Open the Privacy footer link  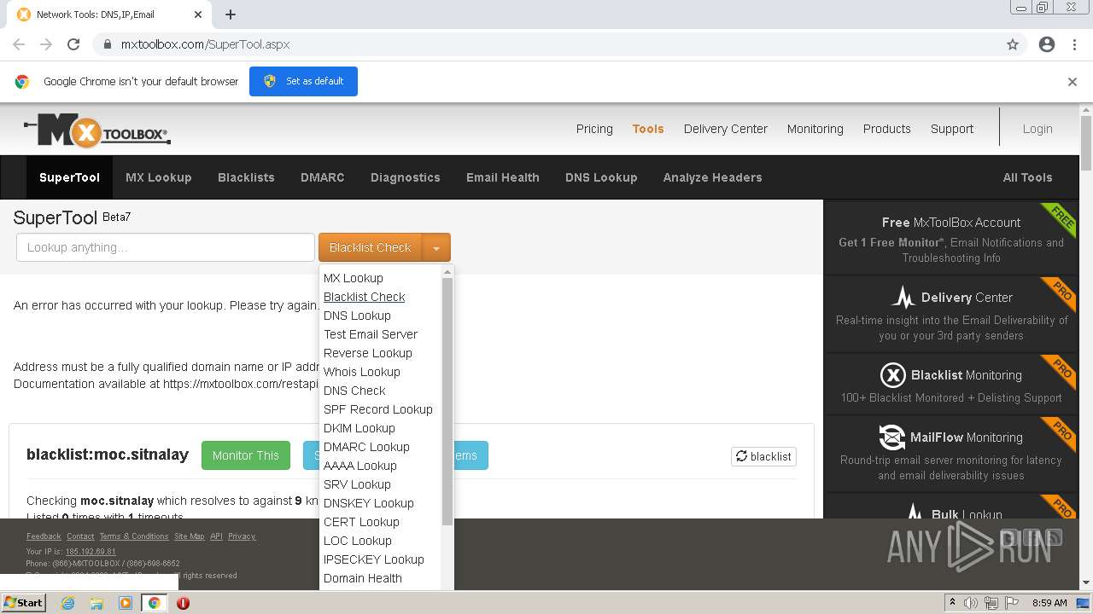tap(242, 536)
